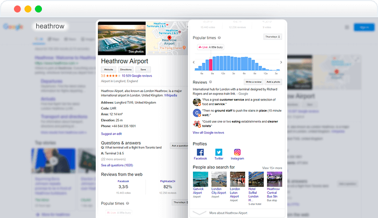The image size is (378, 218).
Task: Open the Thursdays dropdown in left panel
Action: coord(180,203)
